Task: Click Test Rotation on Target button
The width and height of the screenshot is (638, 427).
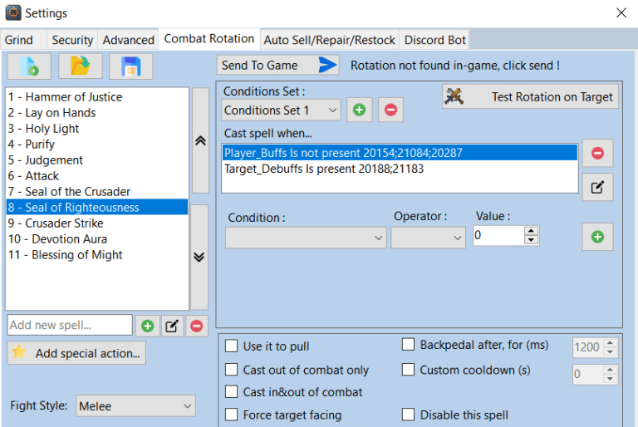Action: 530,96
